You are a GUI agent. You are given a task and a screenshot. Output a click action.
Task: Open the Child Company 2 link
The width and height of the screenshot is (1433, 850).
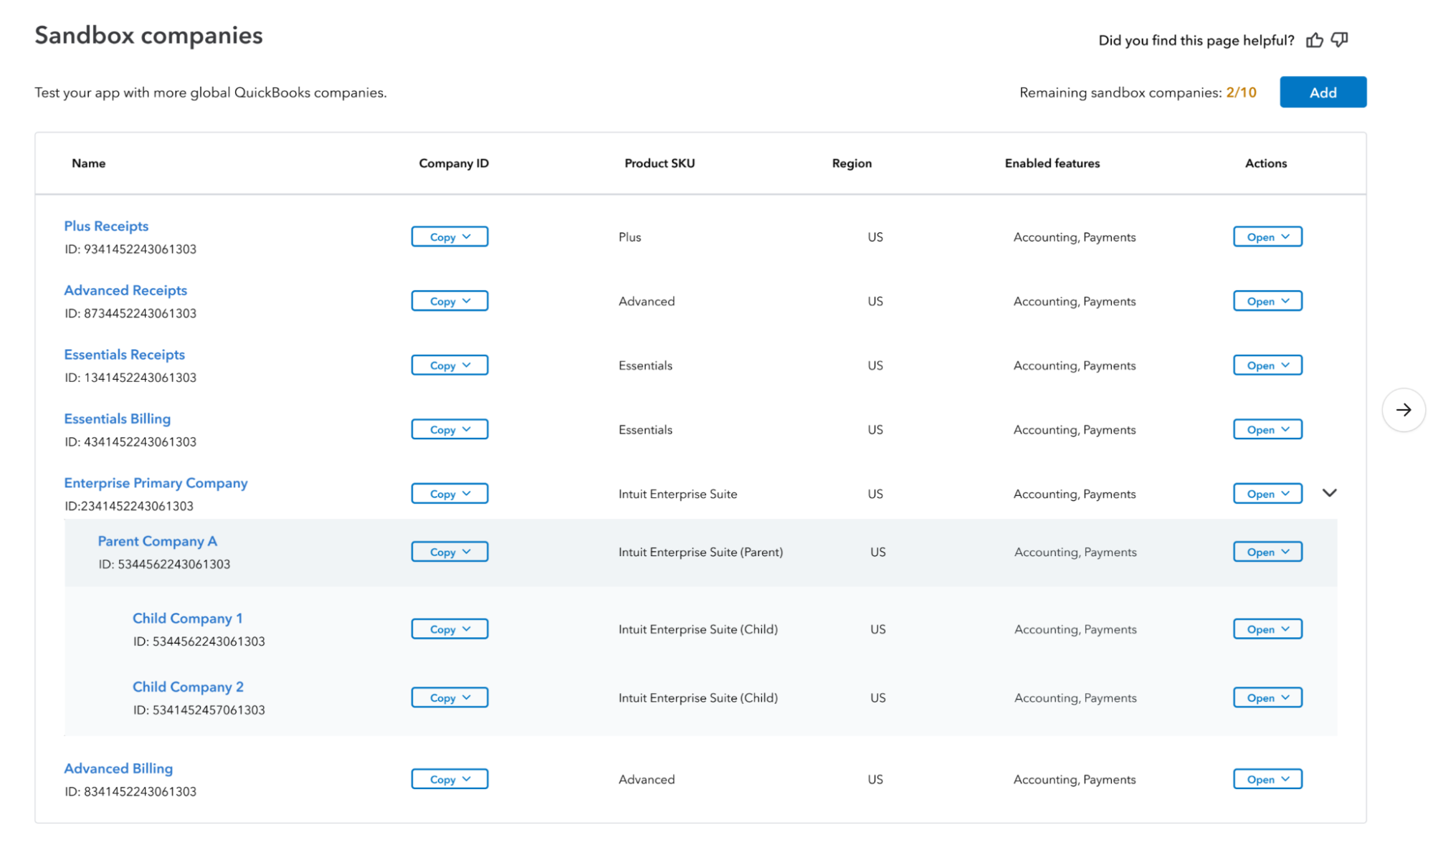(x=188, y=687)
